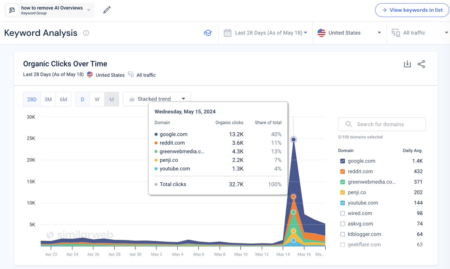Check the wired.com domain checkbox
The image size is (450, 269).
pos(342,213)
